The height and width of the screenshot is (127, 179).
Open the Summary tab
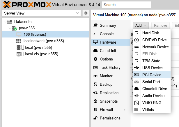111,25
